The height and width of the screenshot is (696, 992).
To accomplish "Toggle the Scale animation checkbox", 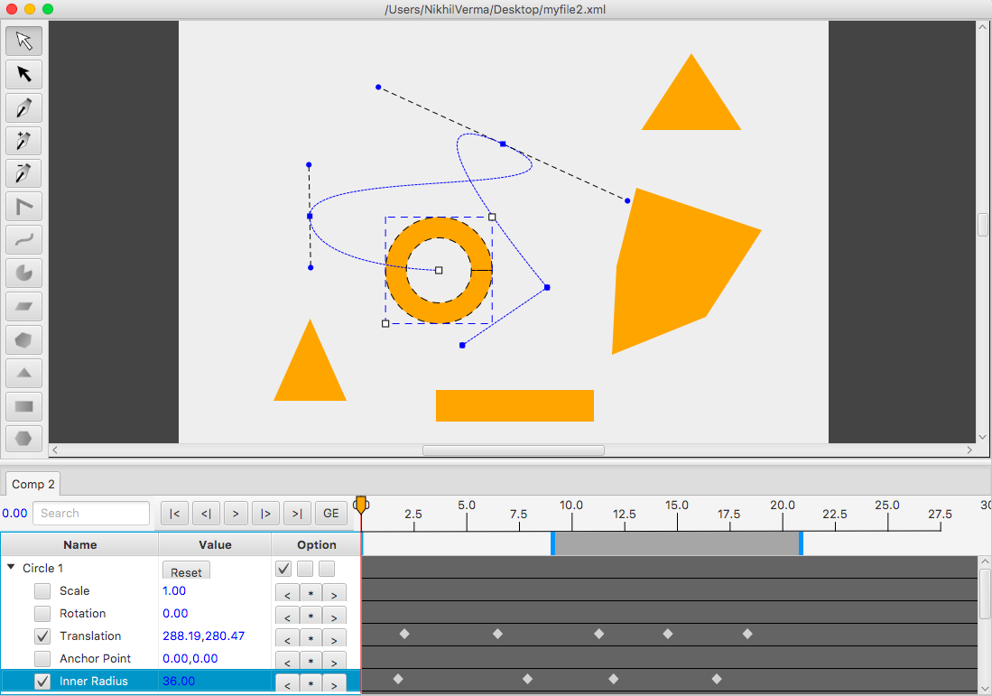I will point(42,591).
